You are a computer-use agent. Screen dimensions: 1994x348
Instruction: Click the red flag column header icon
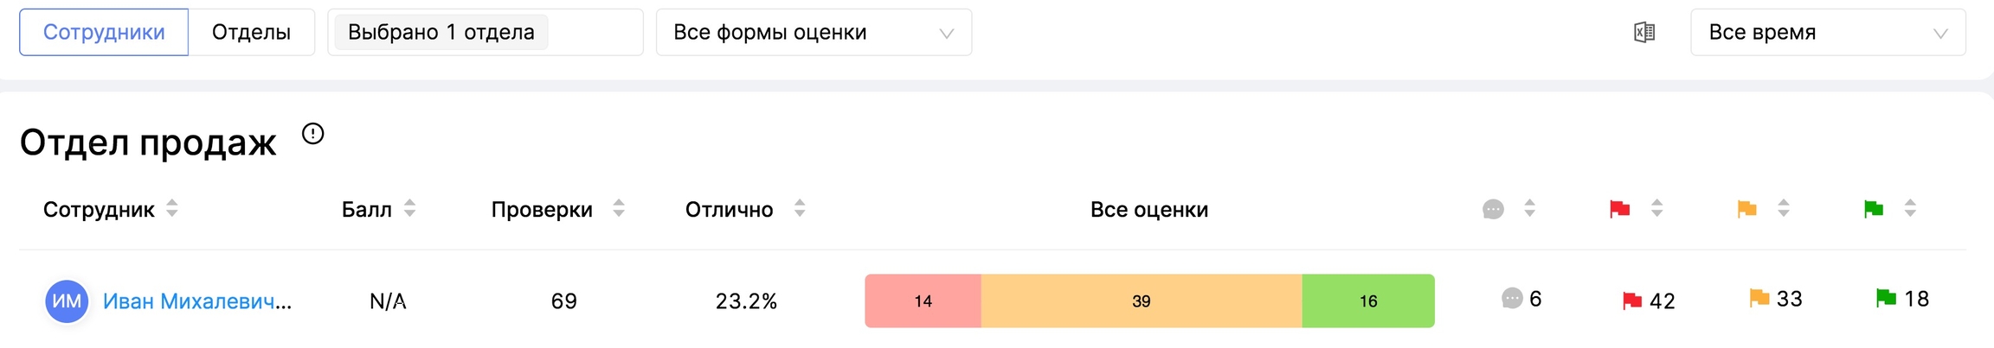(x=1619, y=209)
